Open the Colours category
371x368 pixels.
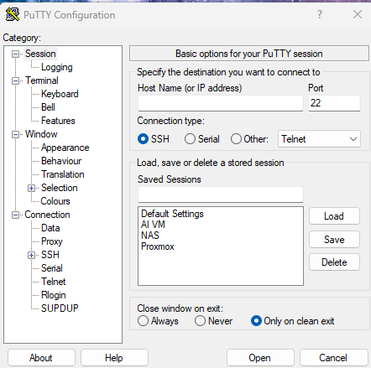55,201
